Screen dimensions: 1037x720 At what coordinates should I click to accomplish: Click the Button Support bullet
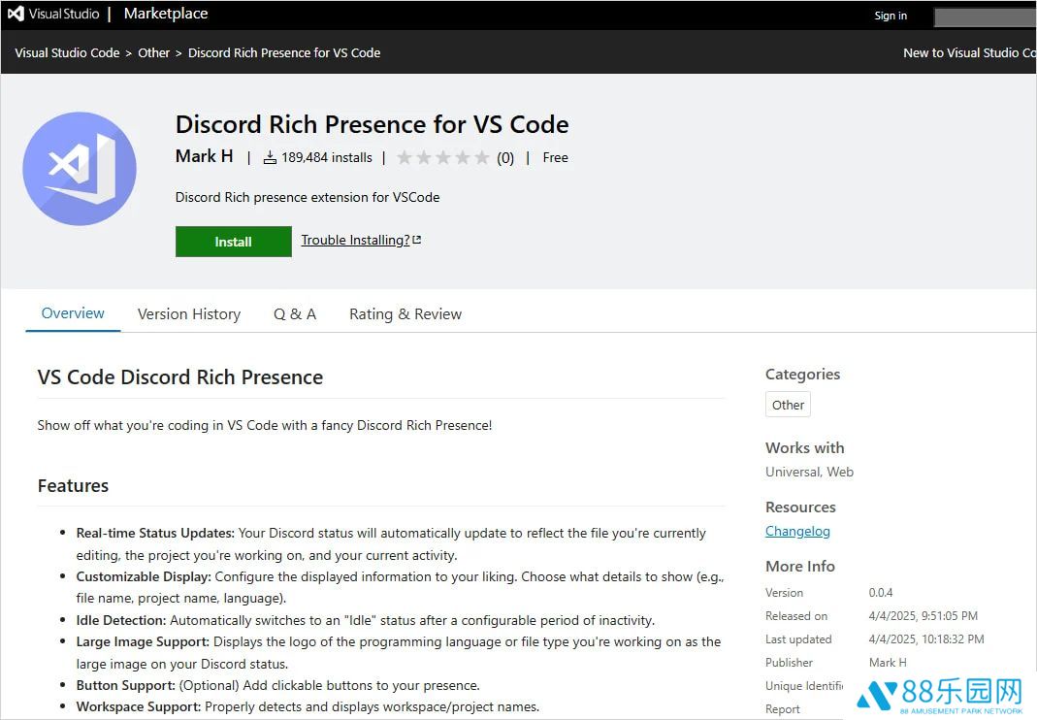pyautogui.click(x=277, y=685)
